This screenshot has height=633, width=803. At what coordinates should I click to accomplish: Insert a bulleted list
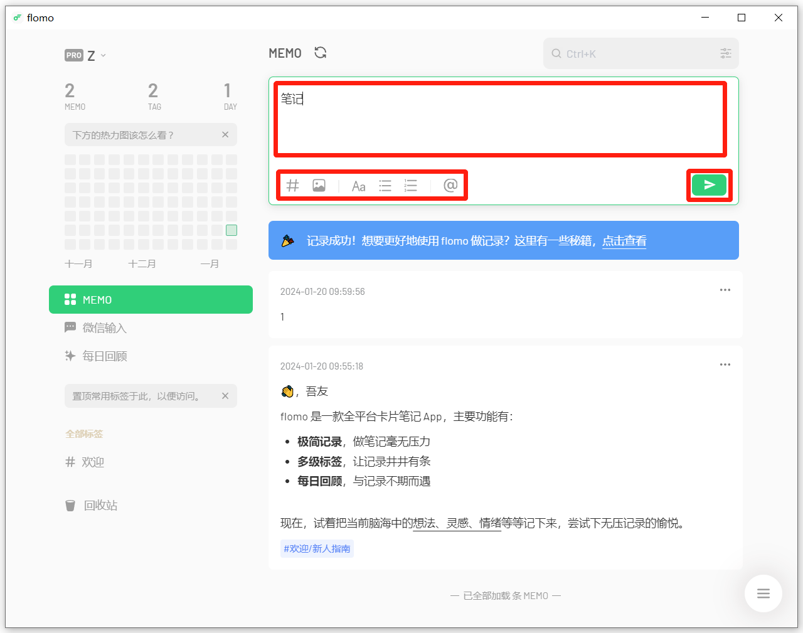tap(385, 186)
